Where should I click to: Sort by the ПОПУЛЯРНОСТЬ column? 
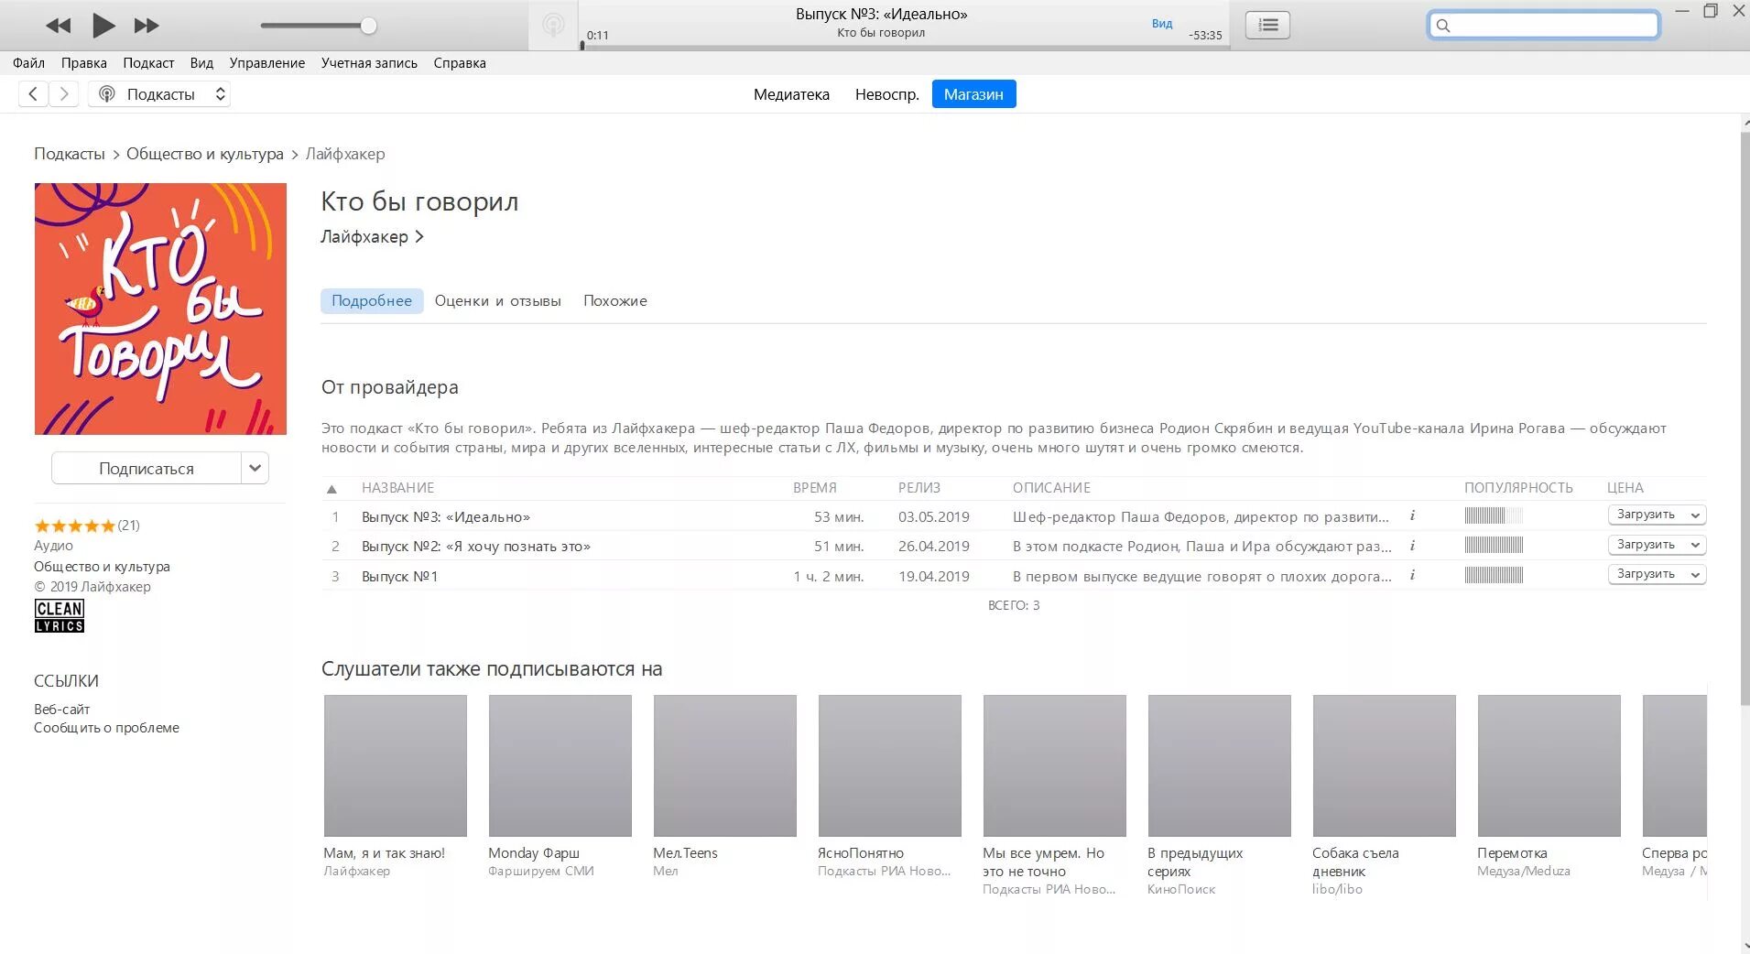click(1518, 488)
